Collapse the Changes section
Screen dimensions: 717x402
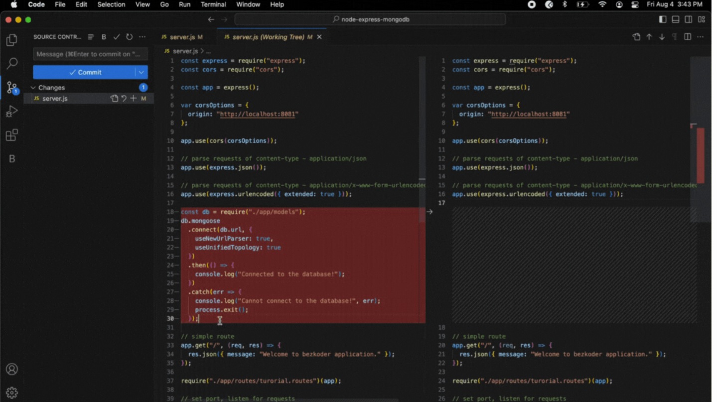point(33,88)
